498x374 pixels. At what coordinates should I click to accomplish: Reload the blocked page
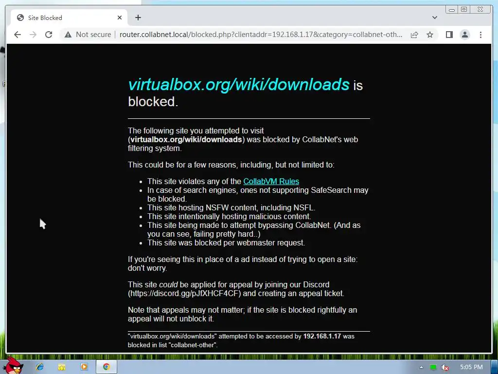click(49, 35)
